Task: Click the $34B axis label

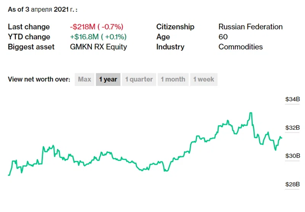Action: click(292, 99)
